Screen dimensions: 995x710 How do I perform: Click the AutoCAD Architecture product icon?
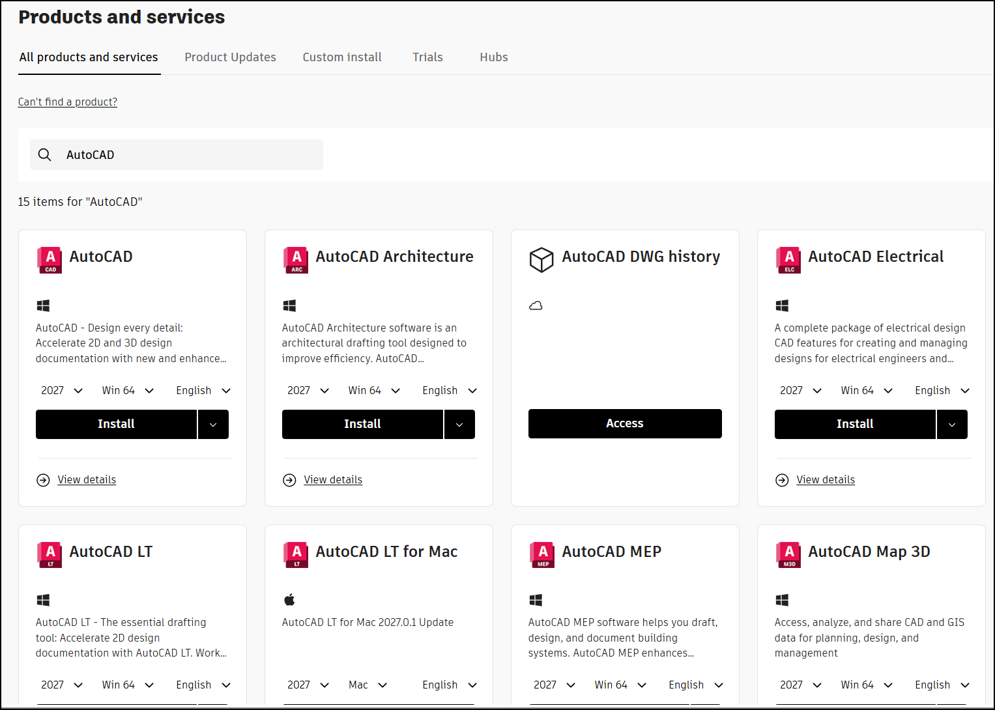pos(296,260)
